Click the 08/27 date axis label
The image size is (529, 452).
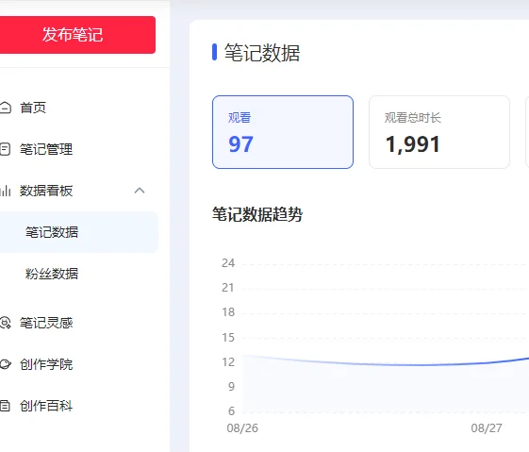click(x=487, y=428)
